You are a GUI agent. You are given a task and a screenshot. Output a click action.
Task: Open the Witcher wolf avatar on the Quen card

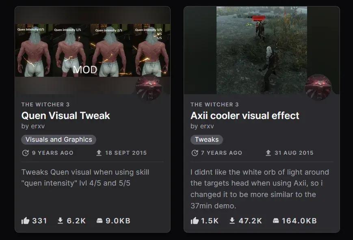click(x=149, y=87)
